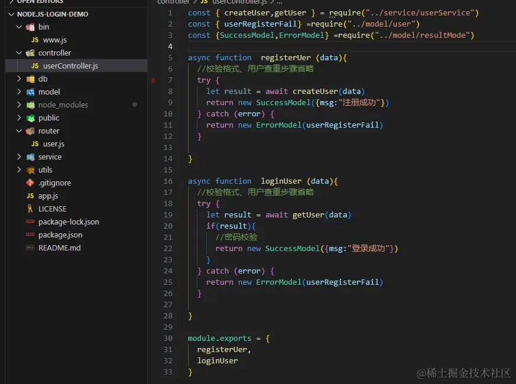
Task: Click the router folder icon
Action: coord(30,131)
